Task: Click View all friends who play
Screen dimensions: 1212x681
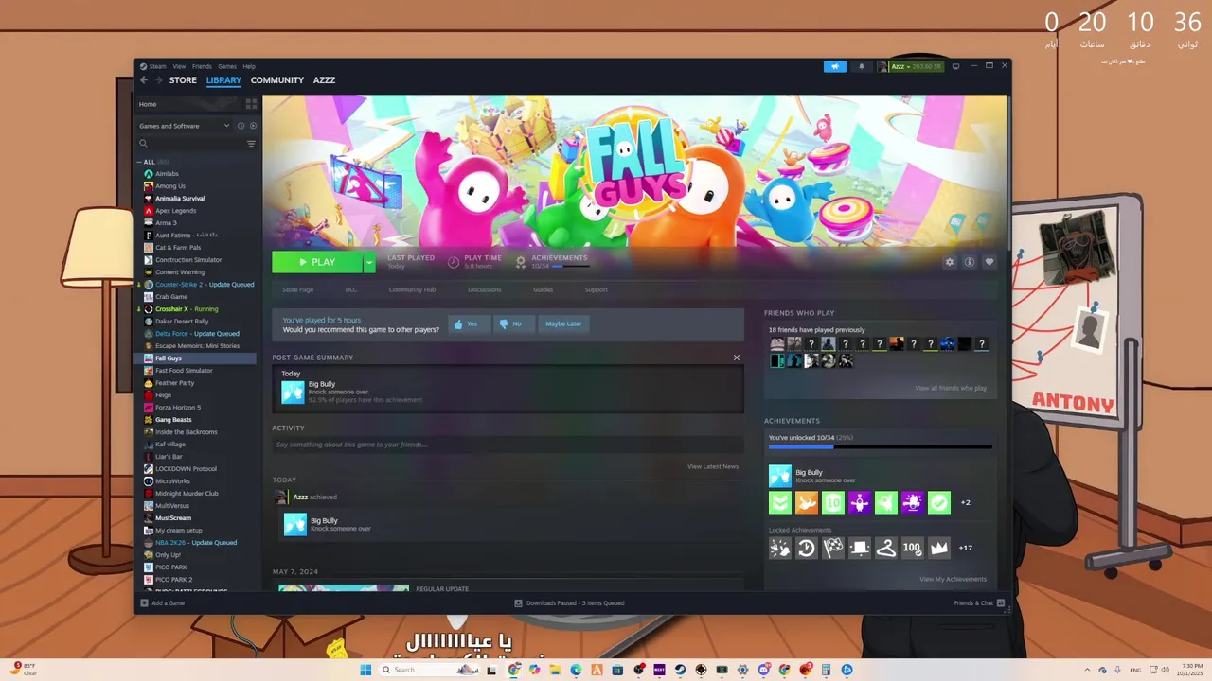Action: (x=951, y=388)
